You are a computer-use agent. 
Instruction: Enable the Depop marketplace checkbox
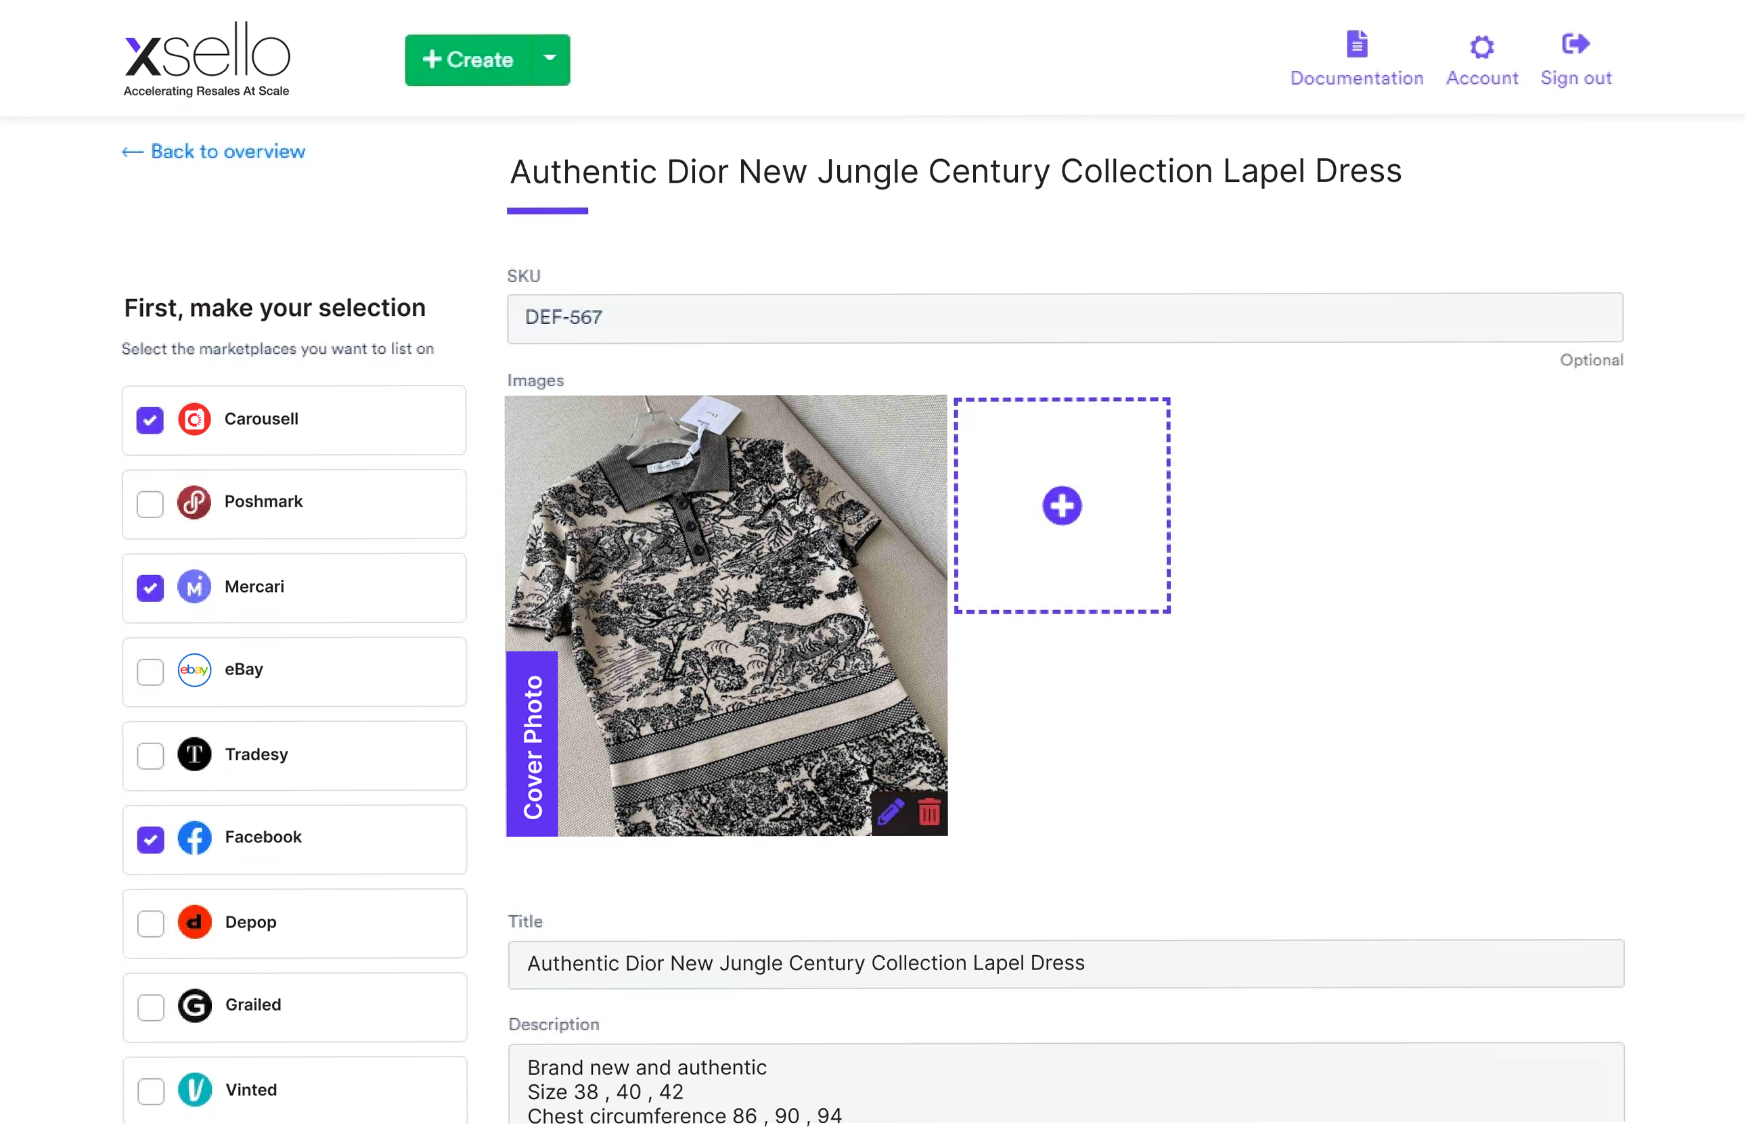click(x=150, y=923)
